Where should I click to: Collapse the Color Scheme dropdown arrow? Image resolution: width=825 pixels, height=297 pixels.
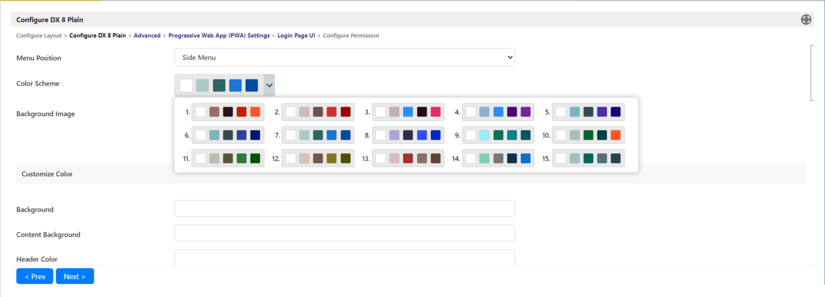[269, 85]
